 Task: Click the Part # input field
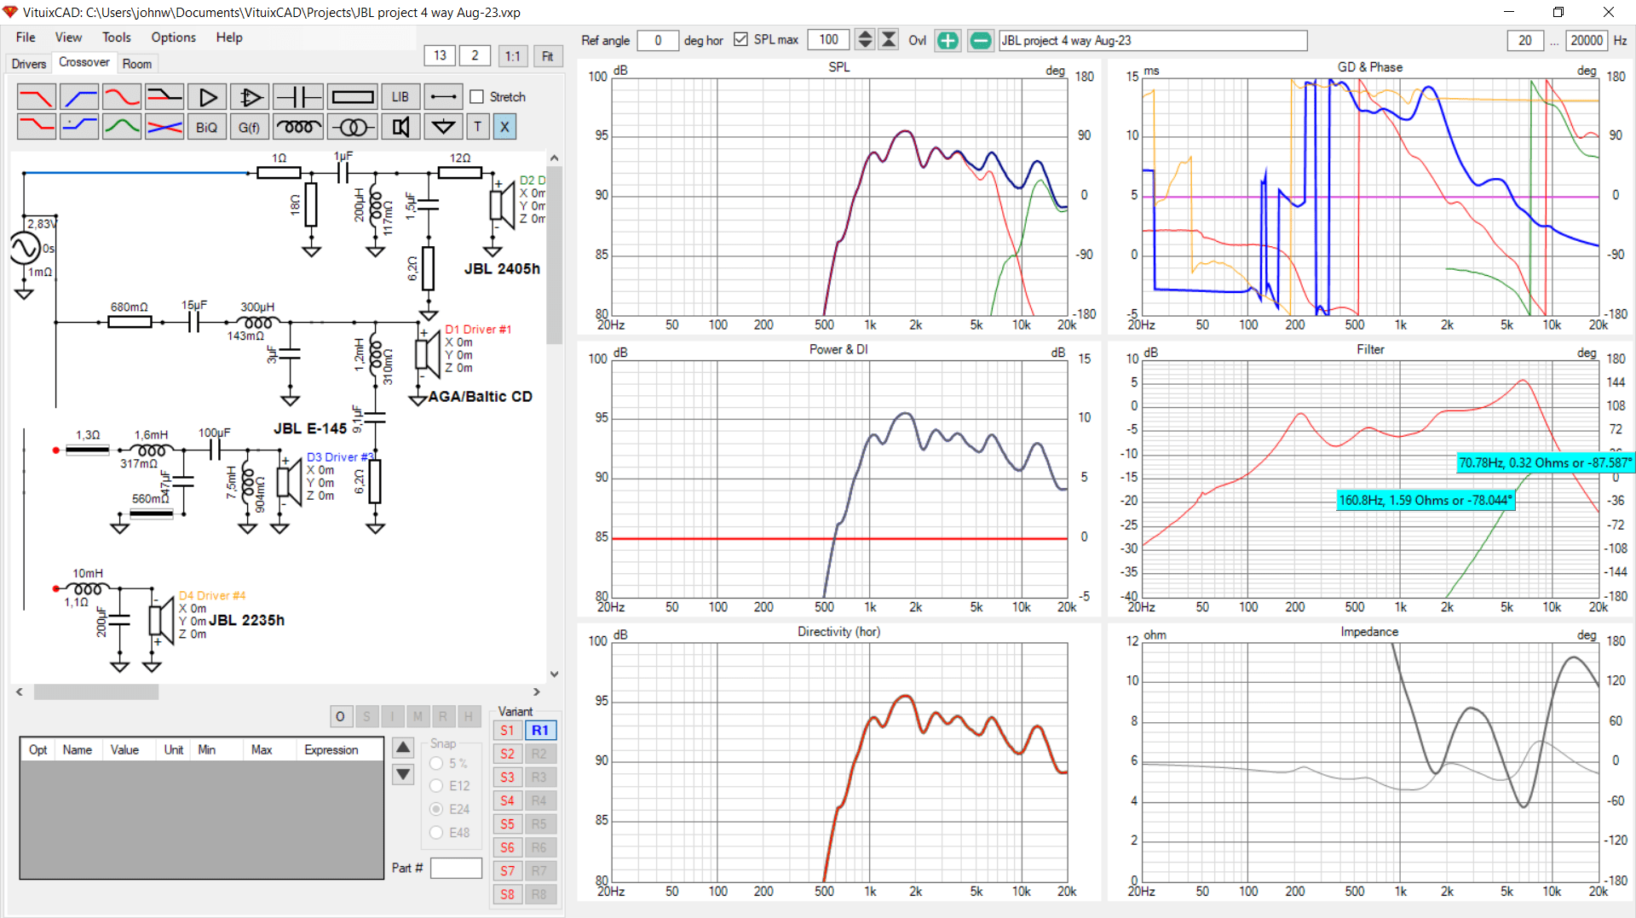point(456,868)
